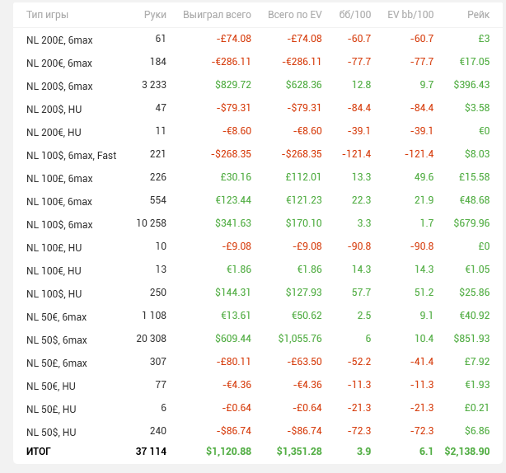506x473 pixels.
Task: Click the NL 100$, HU row label
Action: point(54,293)
